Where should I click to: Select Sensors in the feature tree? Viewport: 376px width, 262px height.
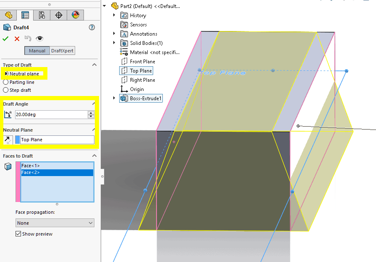(138, 25)
